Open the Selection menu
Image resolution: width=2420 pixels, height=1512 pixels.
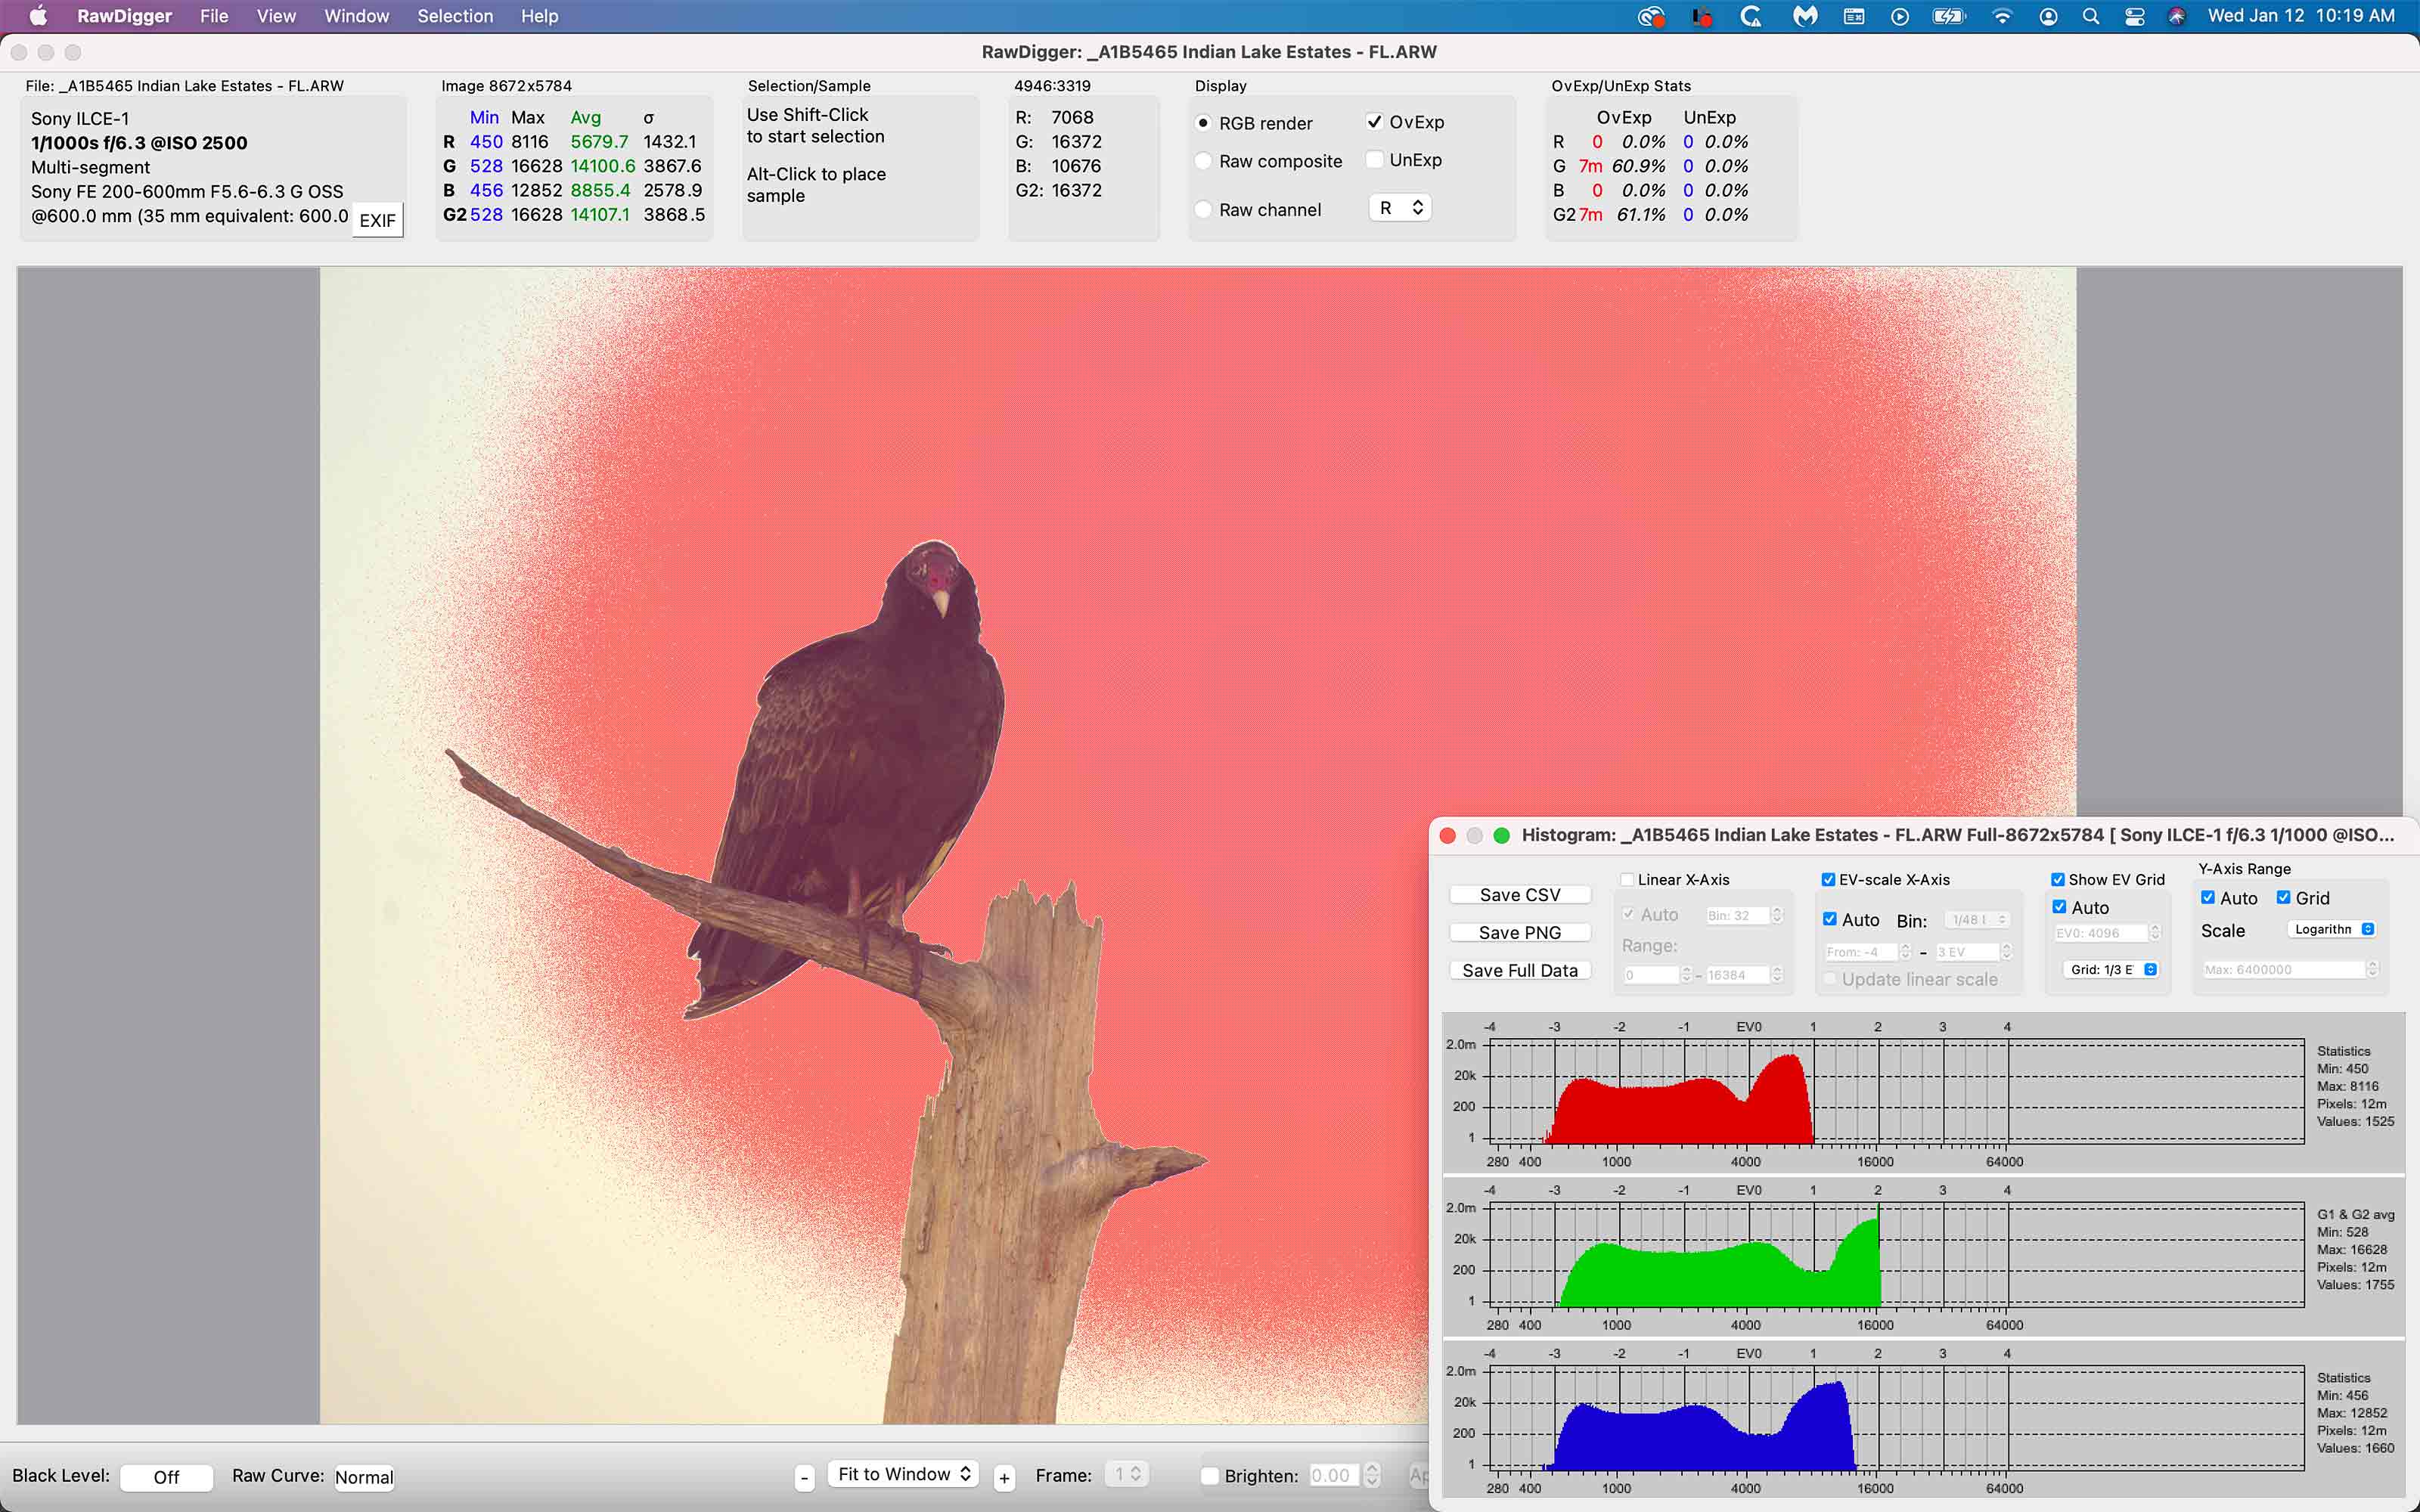pyautogui.click(x=455, y=16)
